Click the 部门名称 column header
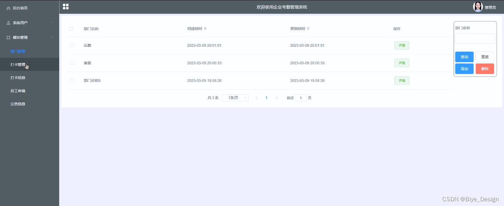 (91, 29)
